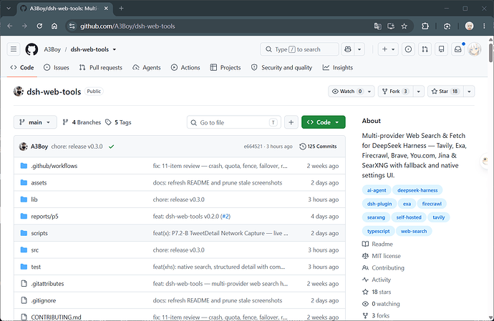This screenshot has height=321, width=494.
Task: Open the notifications inbox icon
Action: tap(457, 49)
